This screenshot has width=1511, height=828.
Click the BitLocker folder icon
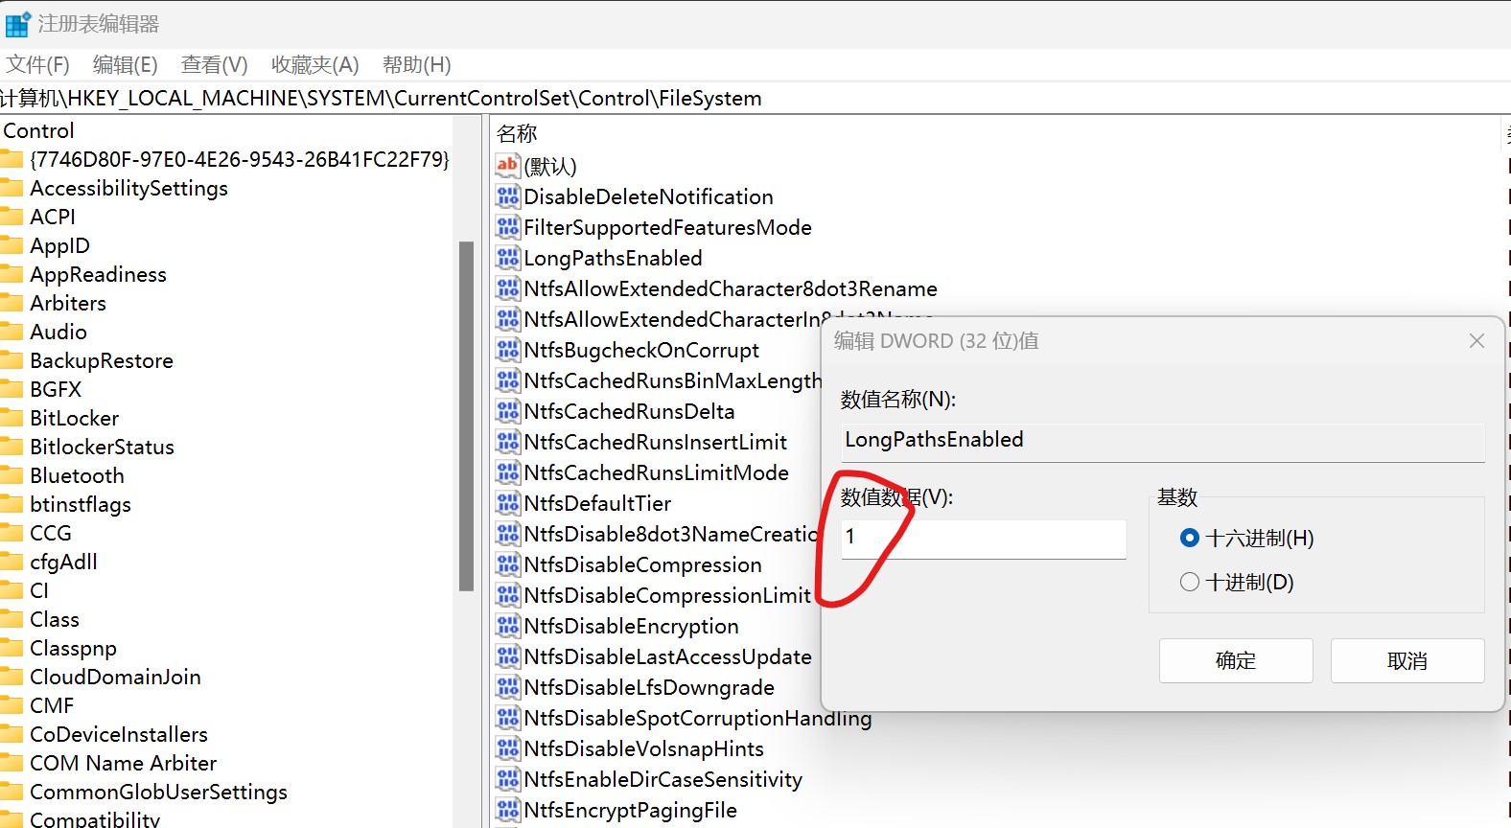click(x=12, y=418)
